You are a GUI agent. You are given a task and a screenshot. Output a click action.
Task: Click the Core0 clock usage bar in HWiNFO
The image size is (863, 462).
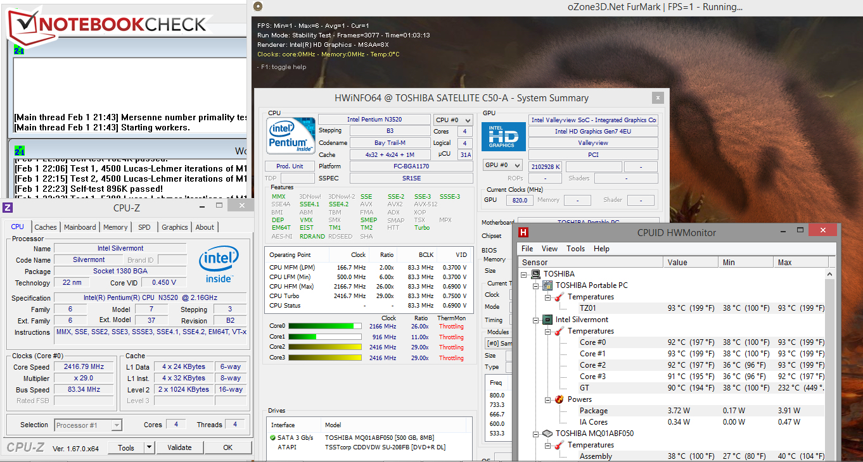tap(325, 327)
